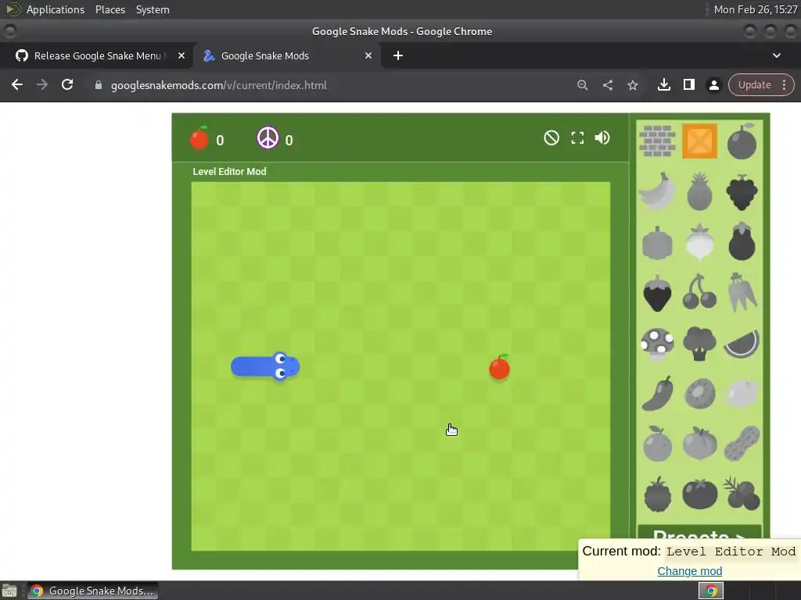Select the orange fruit item
Viewport: 801px width, 600px height.
pos(657,444)
